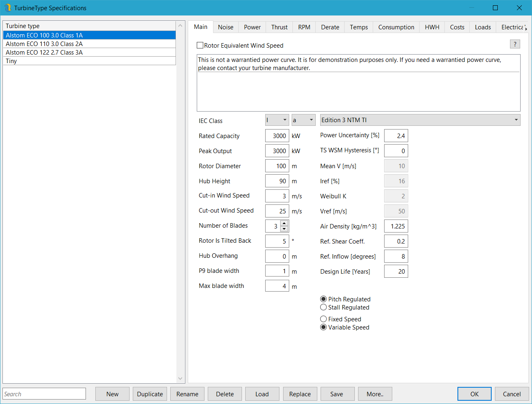Click the Rated Capacity input field

tap(277, 136)
